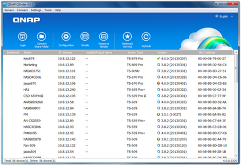Select NAS8D2751 in the list
Image resolution: width=241 pixels, height=165 pixels.
pos(32,71)
